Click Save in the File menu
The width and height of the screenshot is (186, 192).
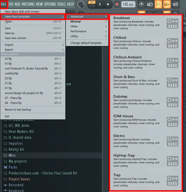point(33,28)
